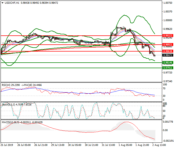Select 29 Jul 13:00 on the time axis
Screen dimensions: 174x148
58,145
